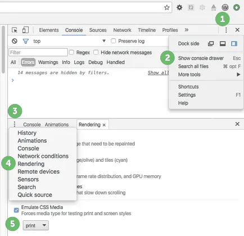Enable the Preserve log checkbox
Screen dimensions: 244x236
point(113,41)
